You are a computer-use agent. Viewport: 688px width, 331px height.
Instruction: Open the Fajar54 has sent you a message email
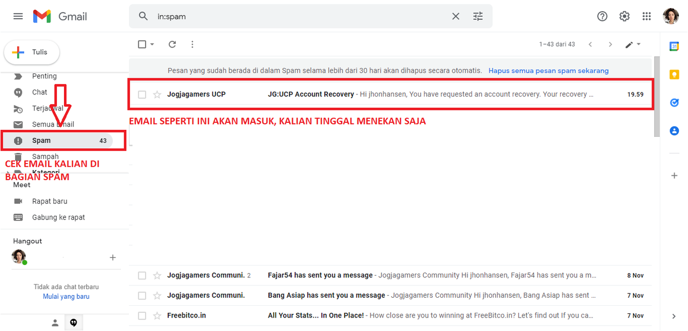click(x=390, y=275)
